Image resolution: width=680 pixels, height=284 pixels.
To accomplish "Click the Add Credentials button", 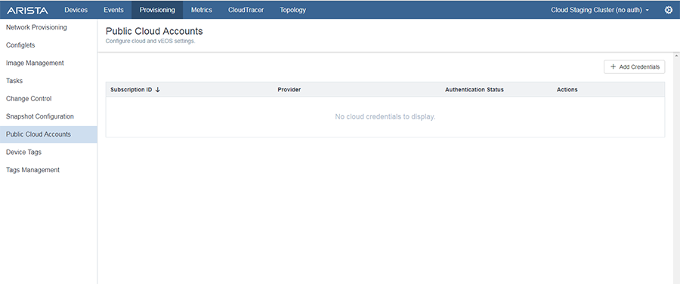I will click(635, 66).
